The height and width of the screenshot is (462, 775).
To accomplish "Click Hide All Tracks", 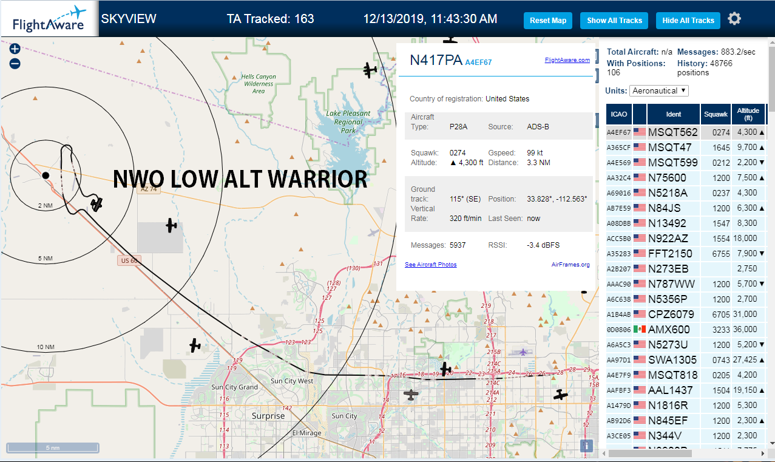I will (x=688, y=21).
